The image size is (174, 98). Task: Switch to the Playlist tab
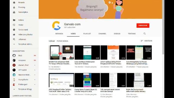click(87, 34)
